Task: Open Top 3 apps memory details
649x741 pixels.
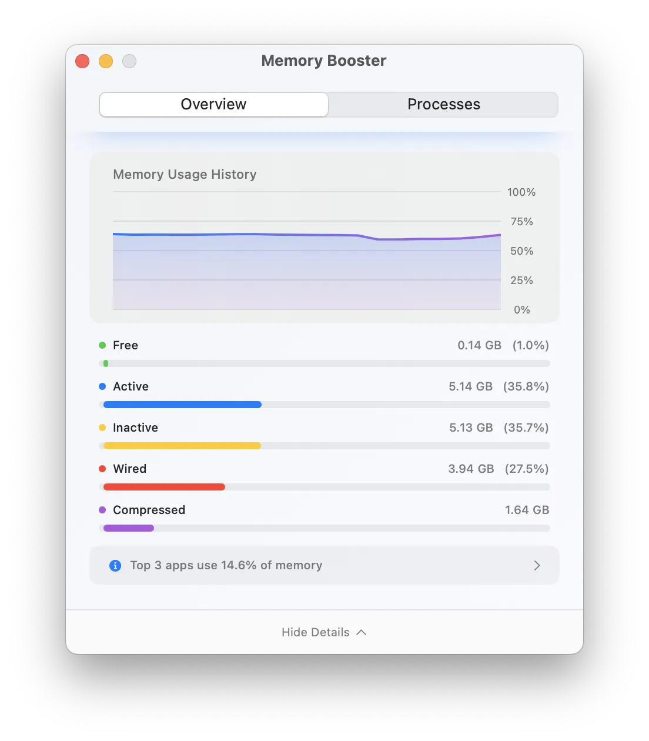Action: coord(226,566)
